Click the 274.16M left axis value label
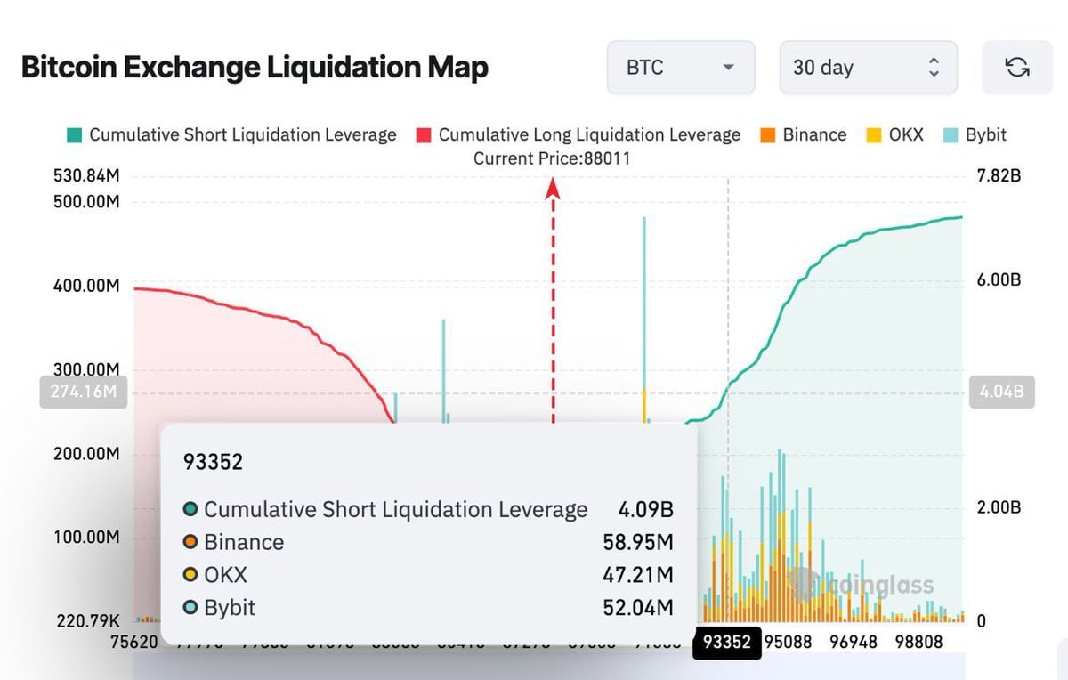Screen dimensions: 1068x680 pyautogui.click(x=84, y=392)
